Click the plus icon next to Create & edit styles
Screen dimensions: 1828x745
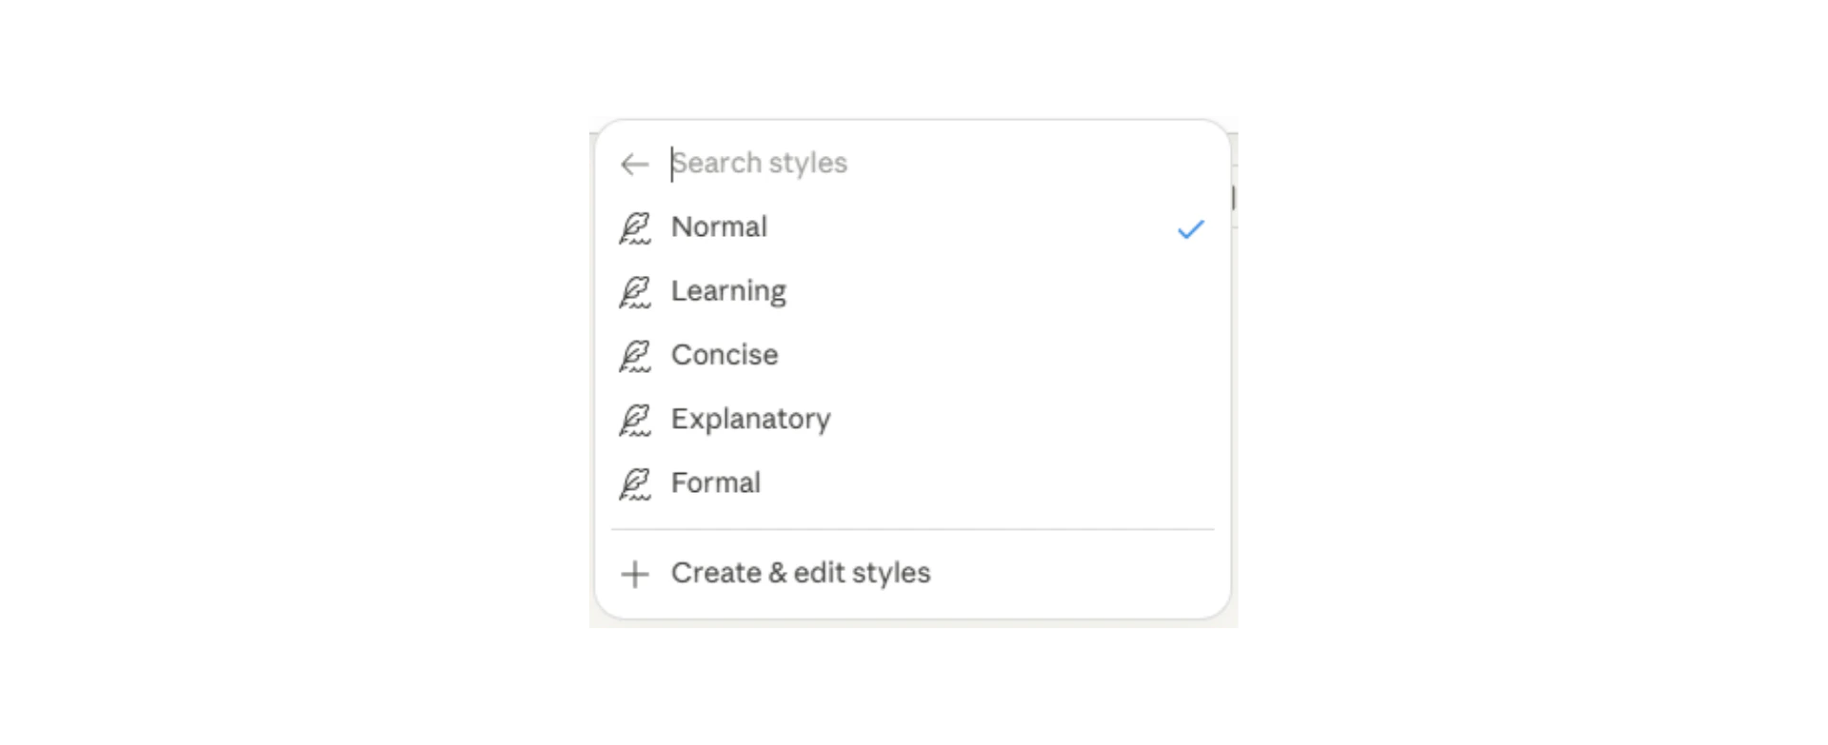635,573
